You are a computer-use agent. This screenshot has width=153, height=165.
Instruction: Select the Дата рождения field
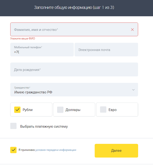[x=74, y=70]
